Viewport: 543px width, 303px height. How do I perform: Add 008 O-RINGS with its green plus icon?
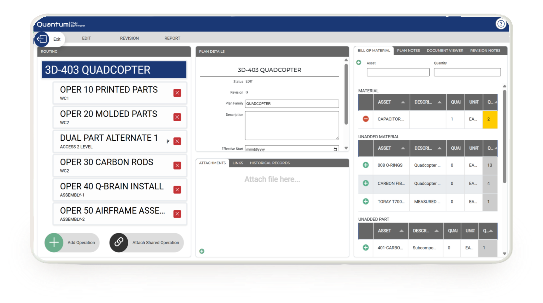[x=365, y=165]
